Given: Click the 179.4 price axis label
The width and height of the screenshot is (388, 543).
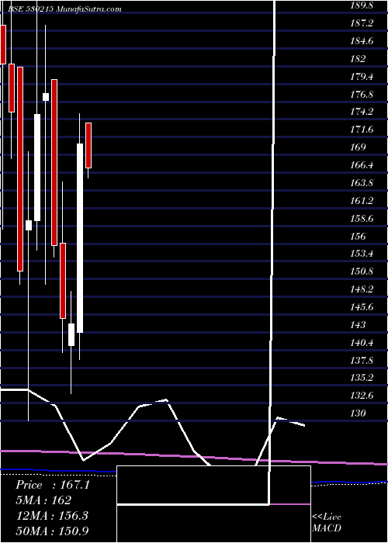Looking at the screenshot, I should (x=362, y=77).
